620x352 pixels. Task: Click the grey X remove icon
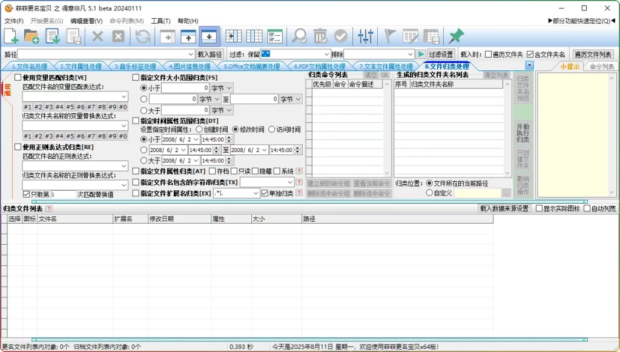coord(97,36)
